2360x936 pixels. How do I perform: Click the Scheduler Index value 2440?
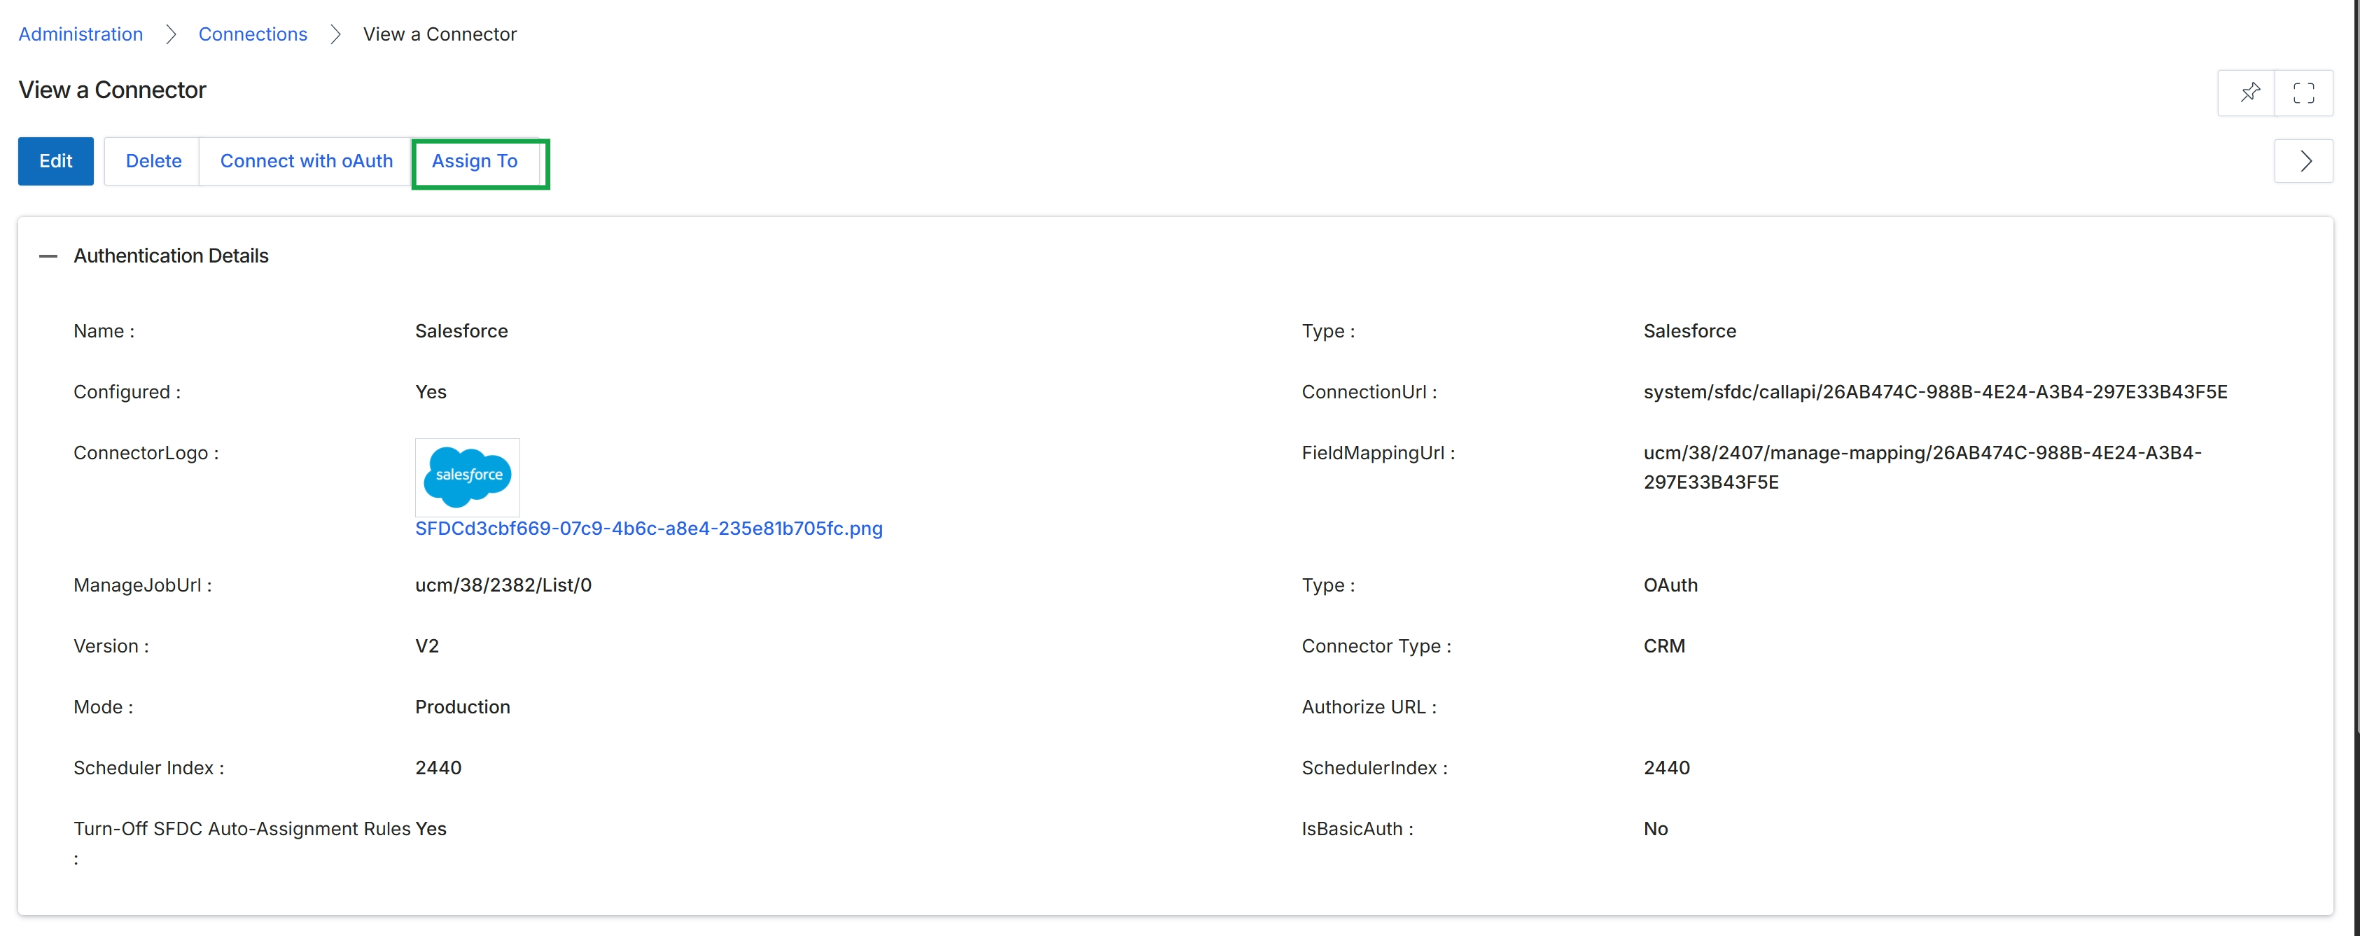click(x=438, y=769)
